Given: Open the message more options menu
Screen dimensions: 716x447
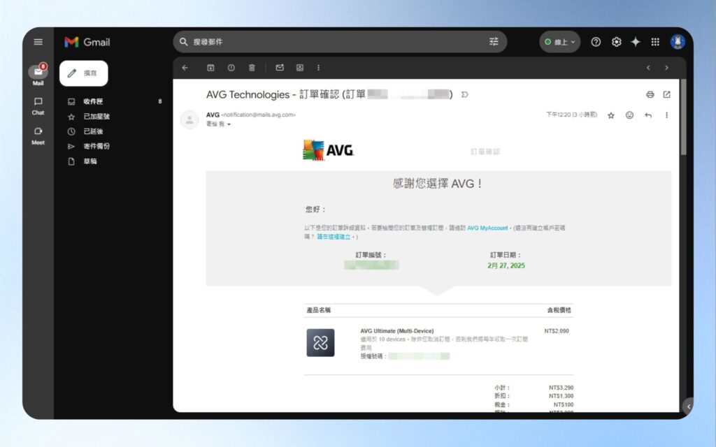Looking at the screenshot, I should (666, 115).
